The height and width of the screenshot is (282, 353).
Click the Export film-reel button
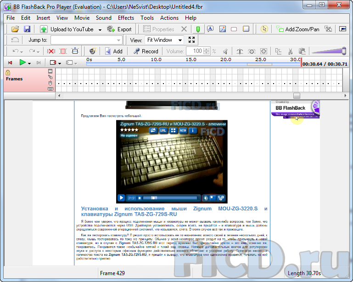[x=119, y=29]
